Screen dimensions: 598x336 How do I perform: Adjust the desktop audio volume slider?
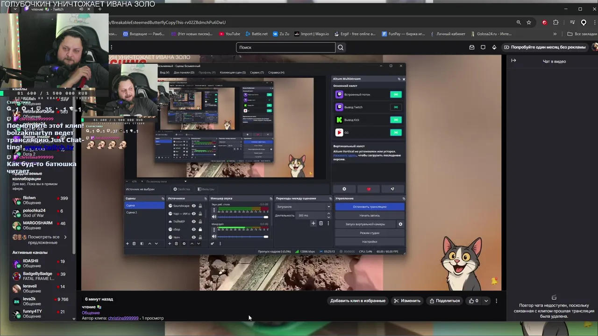[242, 217]
